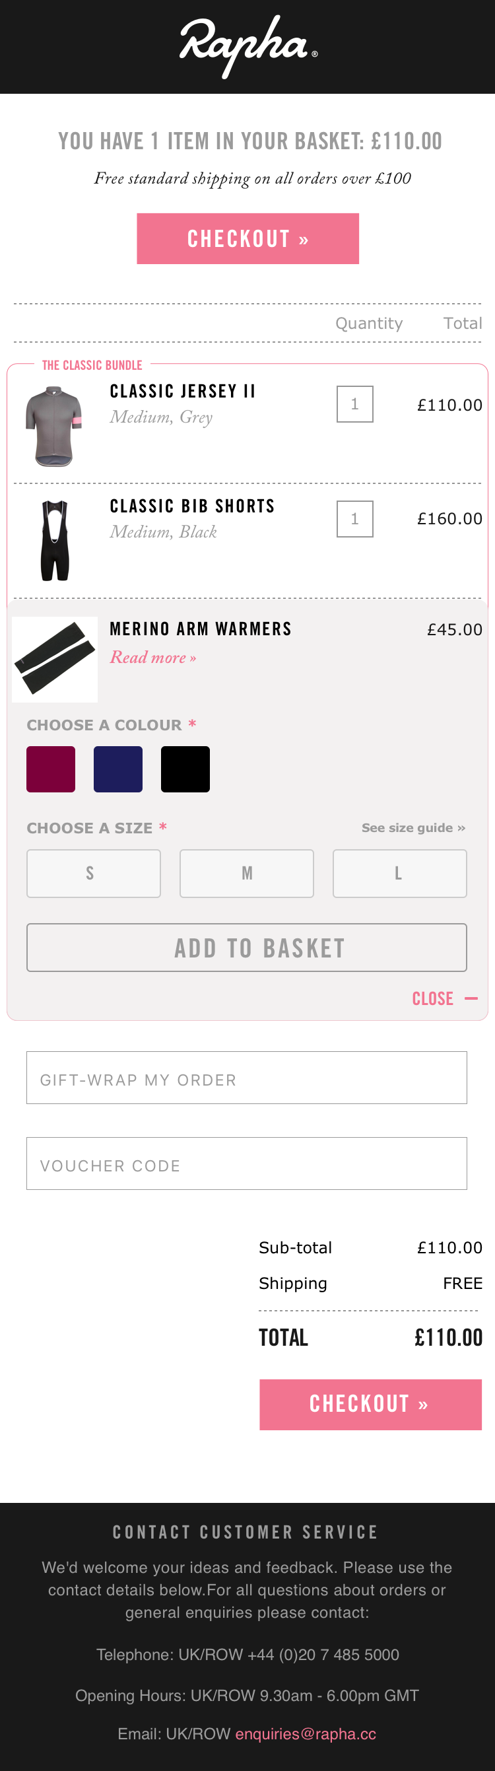Click the top pink Checkout button

247,238
